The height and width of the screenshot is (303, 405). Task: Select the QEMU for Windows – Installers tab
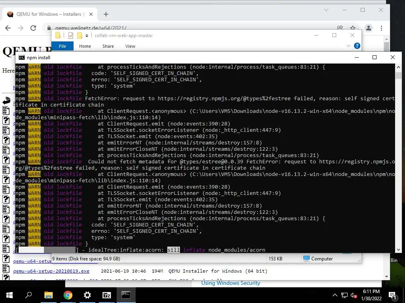click(x=51, y=14)
